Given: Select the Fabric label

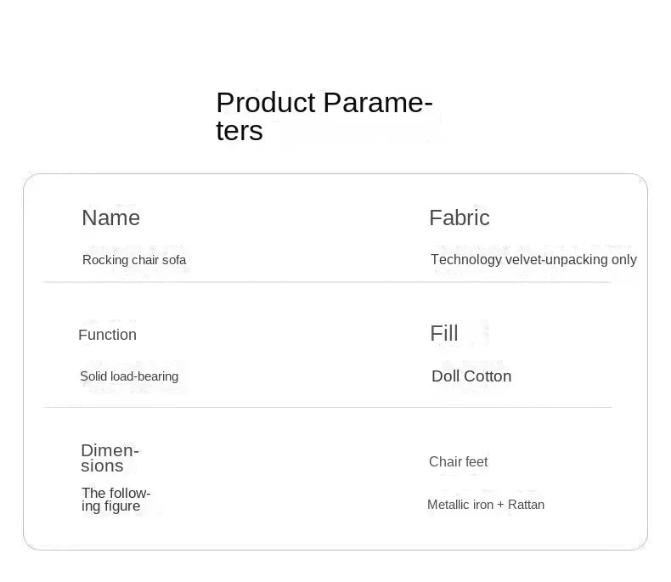Looking at the screenshot, I should (460, 218).
